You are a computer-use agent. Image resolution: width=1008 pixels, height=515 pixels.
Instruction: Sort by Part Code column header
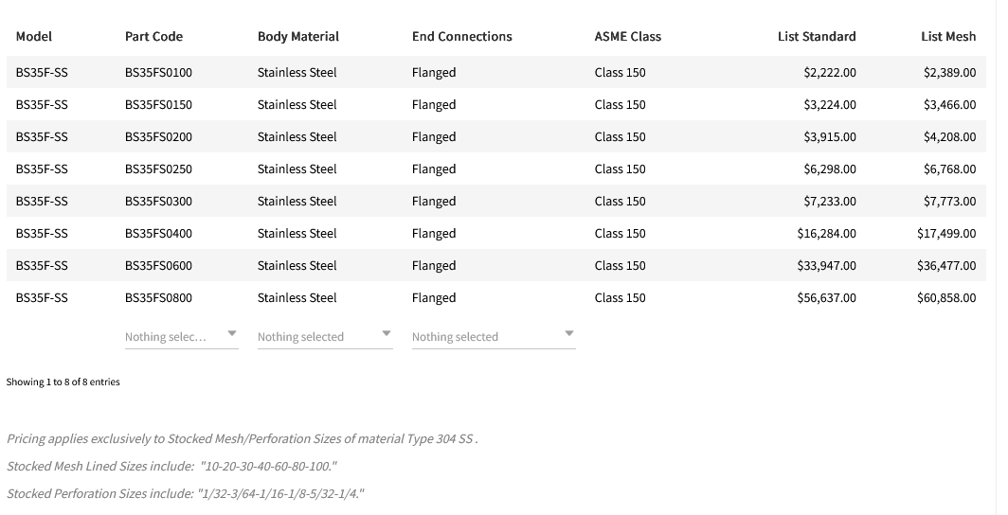(x=153, y=36)
